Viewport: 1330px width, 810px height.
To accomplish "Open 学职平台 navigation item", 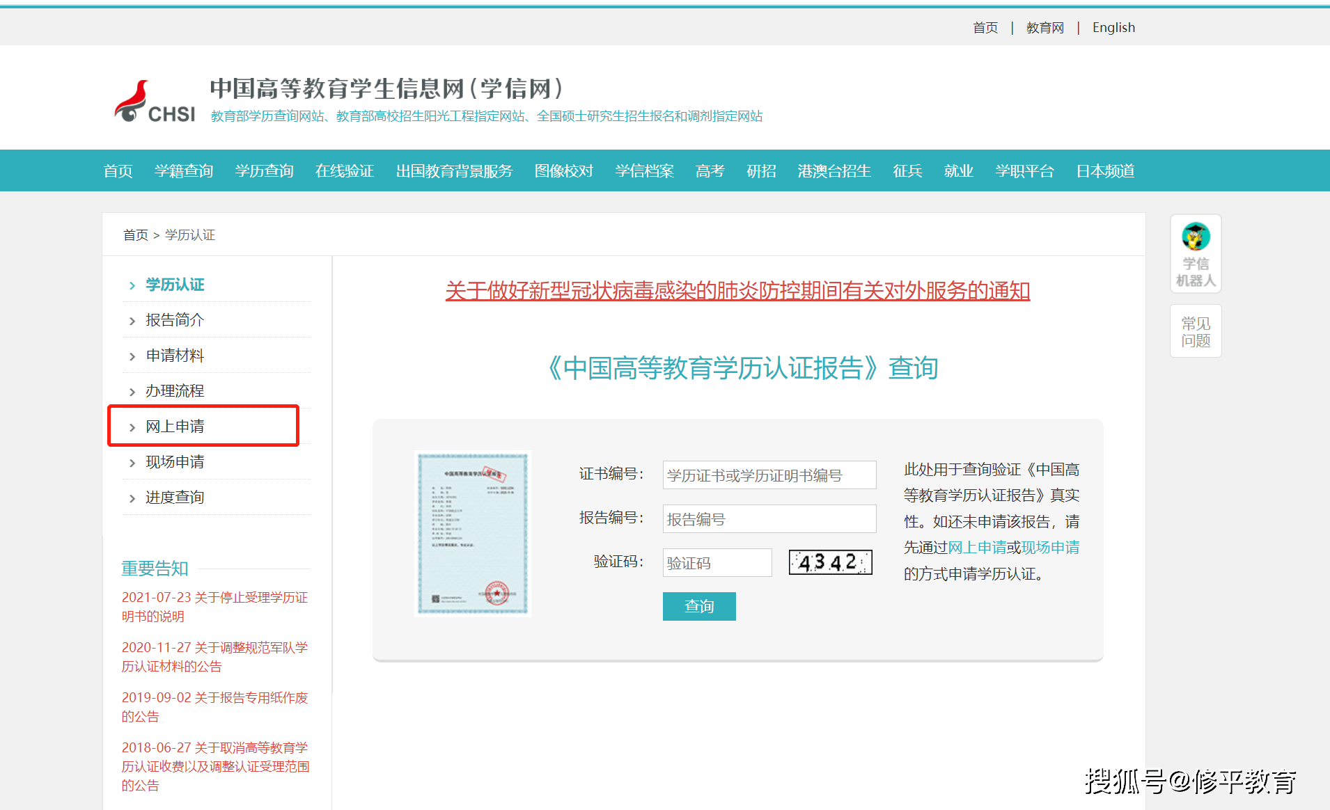I will [1025, 171].
